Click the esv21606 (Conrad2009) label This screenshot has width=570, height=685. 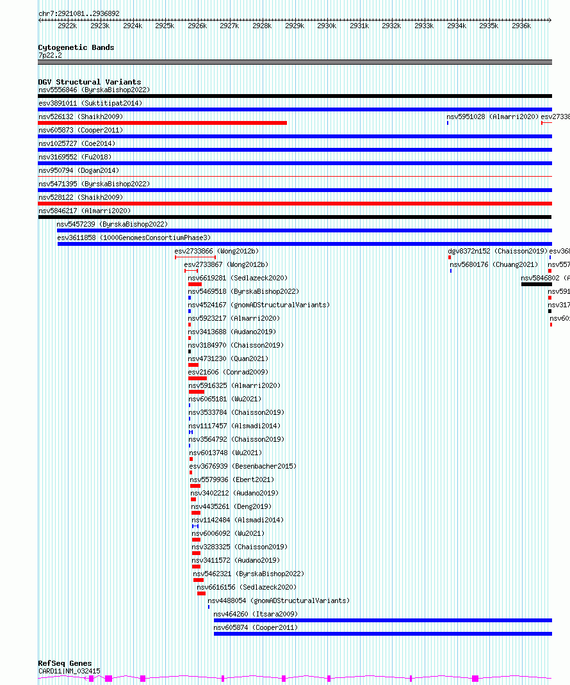[228, 372]
